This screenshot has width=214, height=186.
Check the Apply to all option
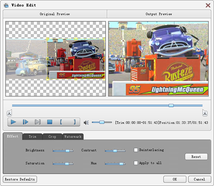pyautogui.click(x=136, y=163)
